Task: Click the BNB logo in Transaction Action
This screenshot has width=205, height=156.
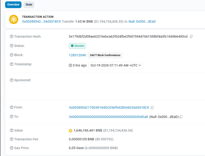Action: click(14, 19)
